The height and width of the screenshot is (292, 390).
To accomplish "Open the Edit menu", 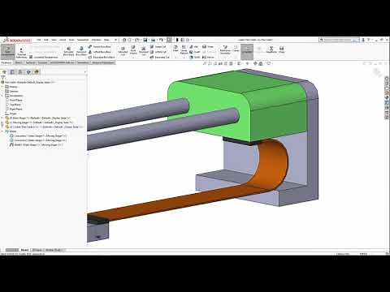I will (x=46, y=40).
